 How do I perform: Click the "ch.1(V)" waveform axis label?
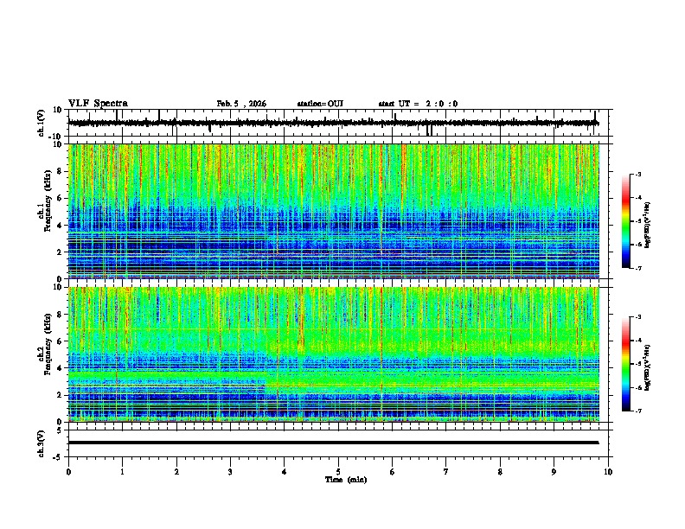pyautogui.click(x=41, y=123)
